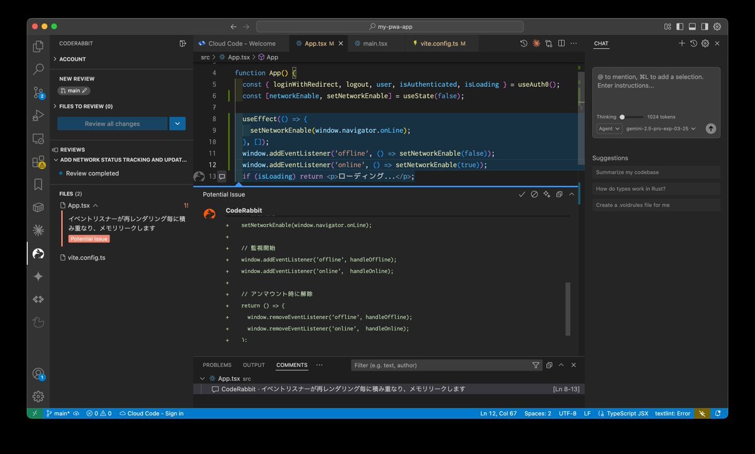Open the CodeRabbit view in activity bar

(x=38, y=254)
